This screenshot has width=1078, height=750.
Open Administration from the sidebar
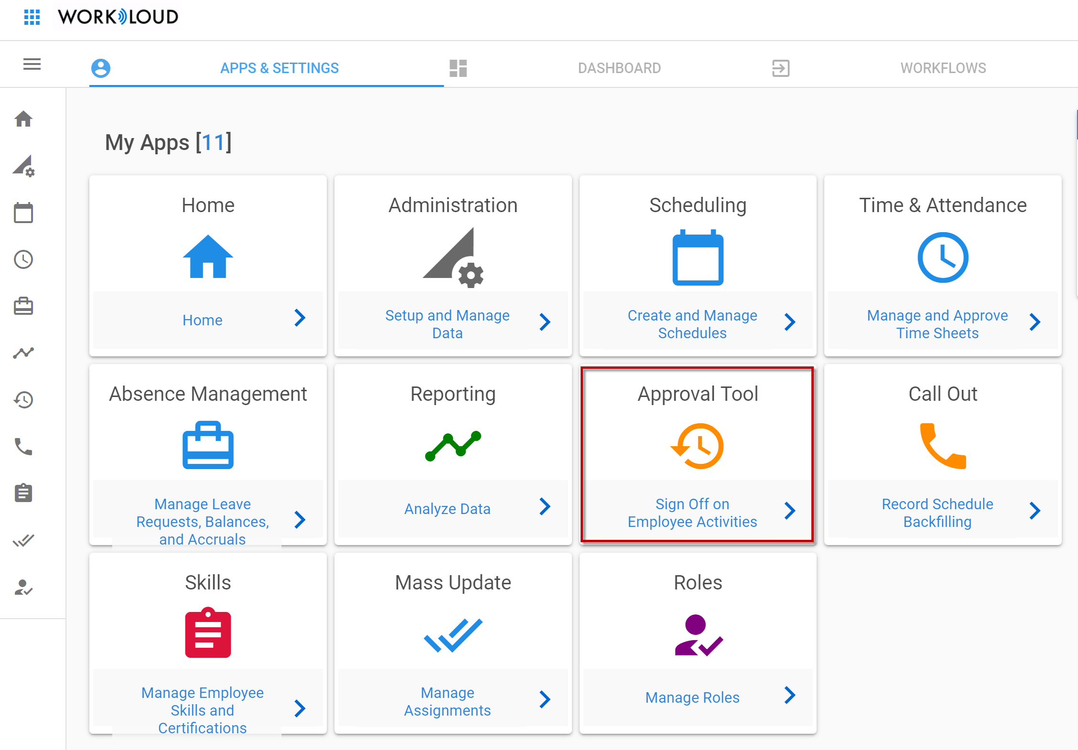tap(23, 166)
